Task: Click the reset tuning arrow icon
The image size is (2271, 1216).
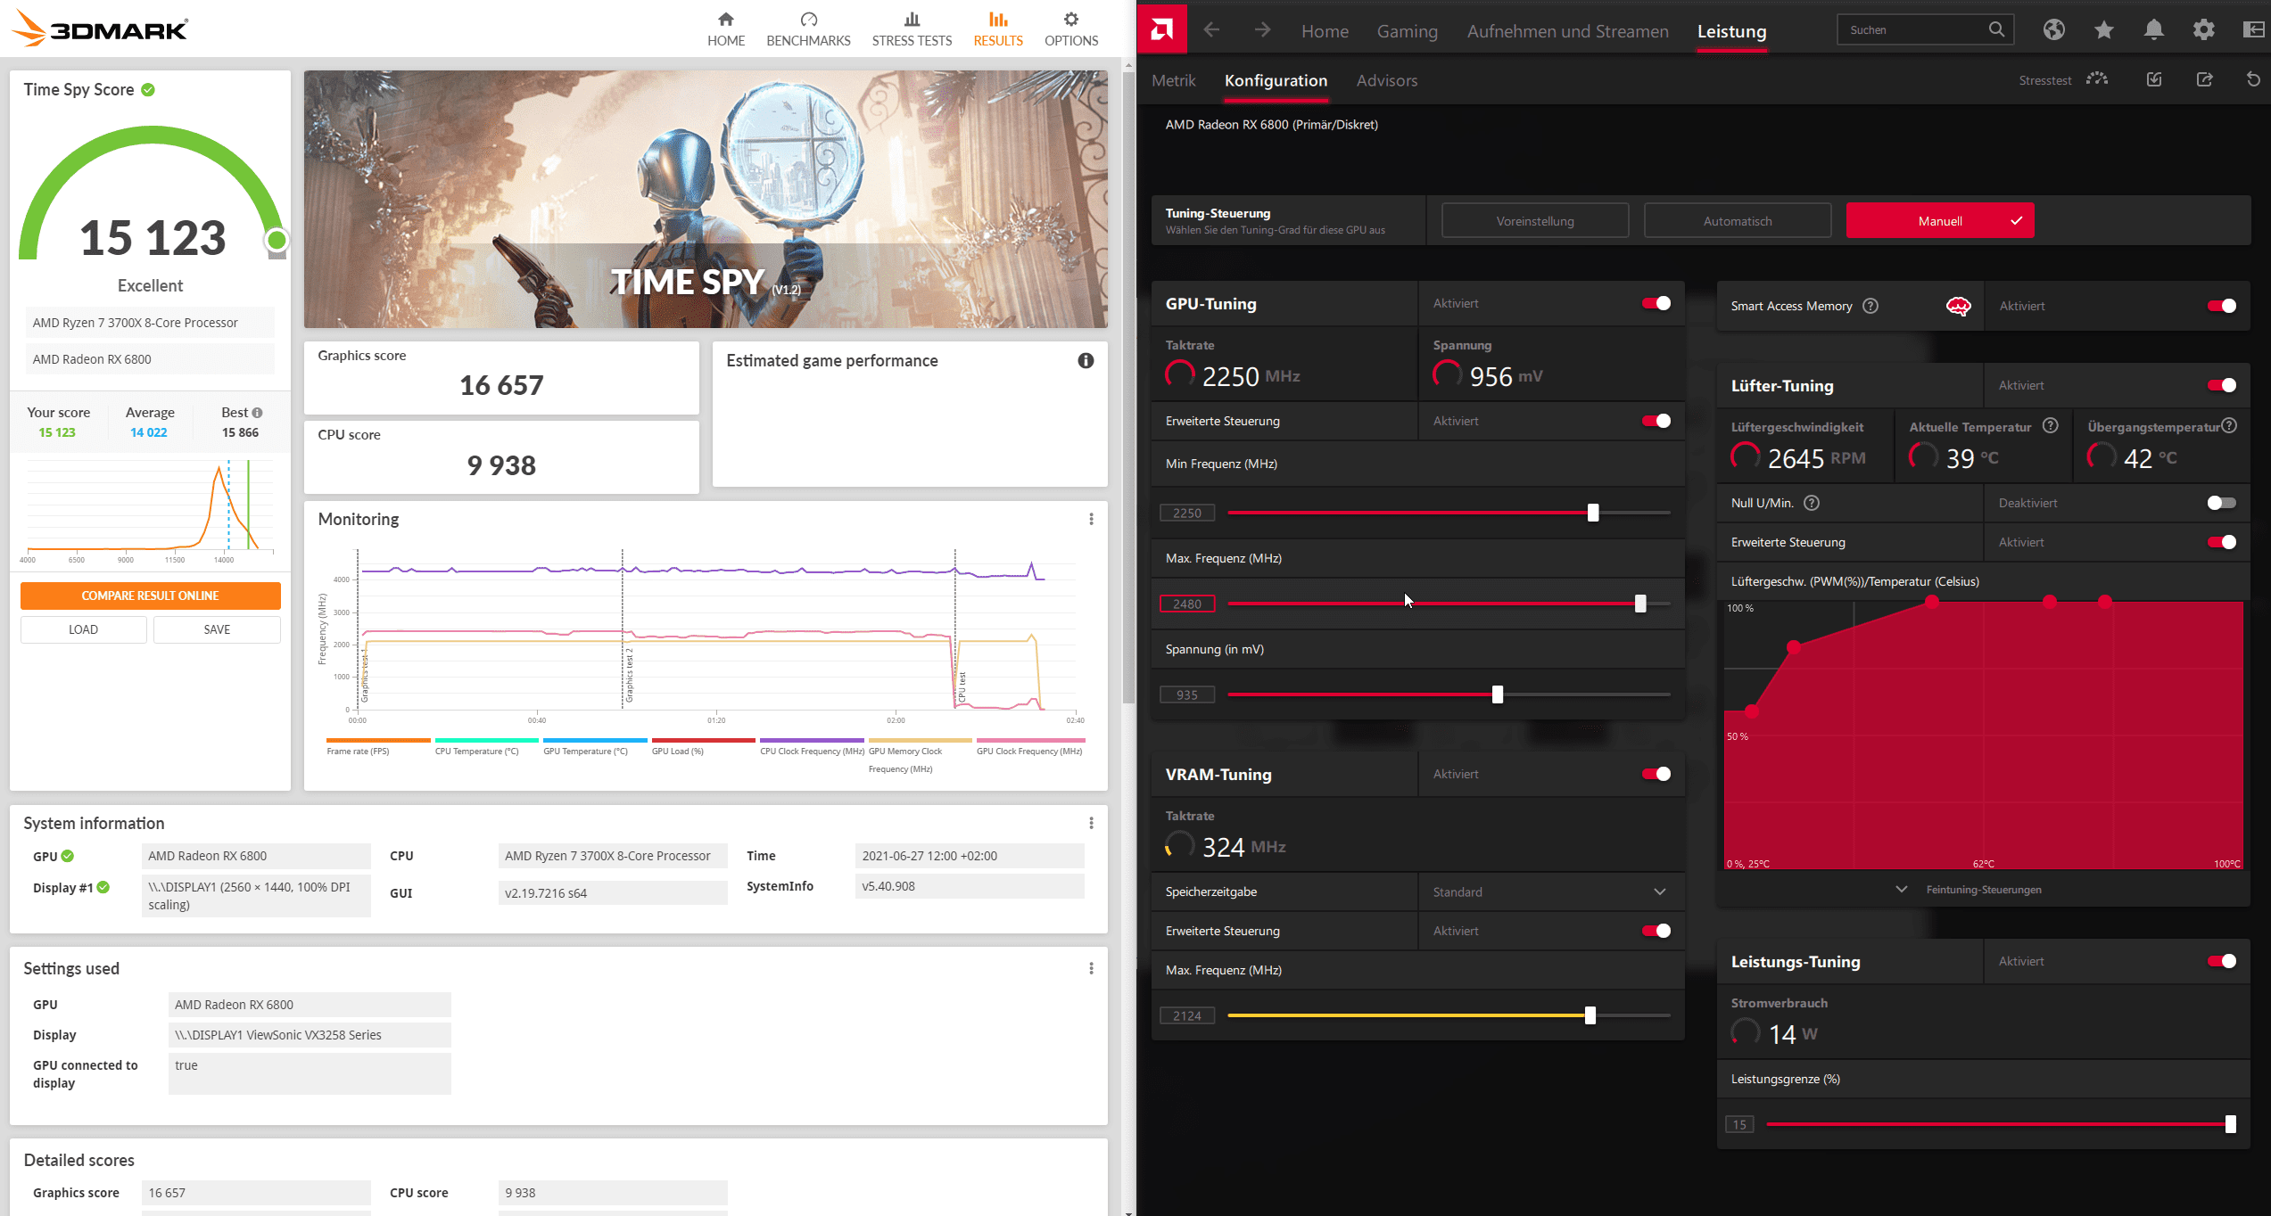Action: (2253, 79)
